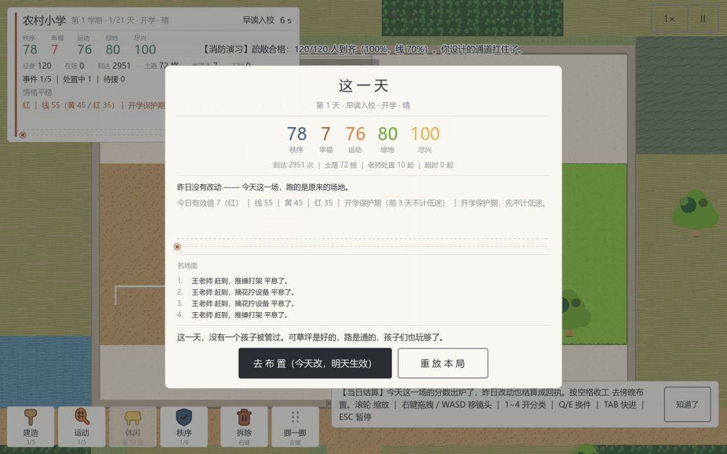Click the 经费 120 value in the status panel
The width and height of the screenshot is (727, 454).
coord(37,66)
